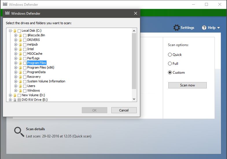
Task: Click the Windows folder icon
Action: [x=21, y=91]
